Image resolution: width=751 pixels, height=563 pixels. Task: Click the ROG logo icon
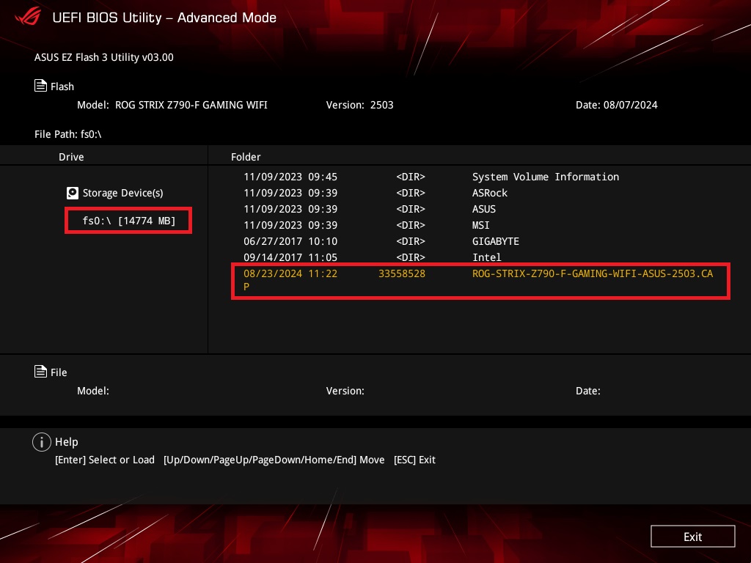click(28, 17)
